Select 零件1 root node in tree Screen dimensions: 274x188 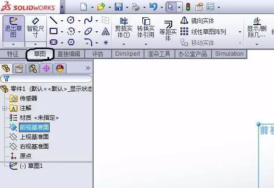coord(46,89)
